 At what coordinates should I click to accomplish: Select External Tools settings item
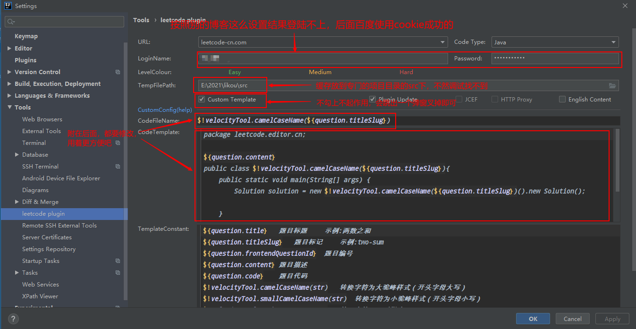(42, 131)
